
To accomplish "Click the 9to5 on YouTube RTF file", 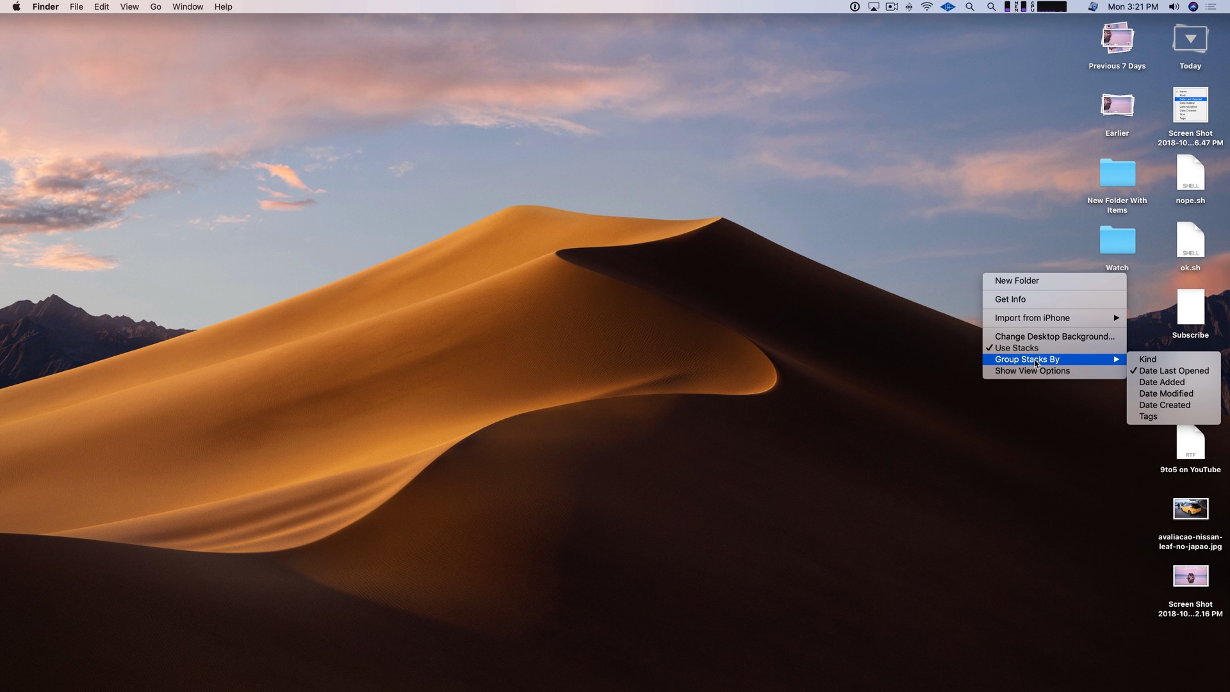I will (x=1190, y=443).
